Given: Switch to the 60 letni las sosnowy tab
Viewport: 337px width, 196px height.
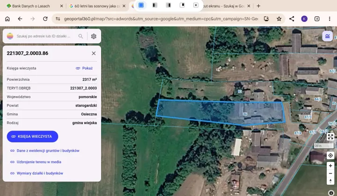Looking at the screenshot, I should tap(95, 6).
